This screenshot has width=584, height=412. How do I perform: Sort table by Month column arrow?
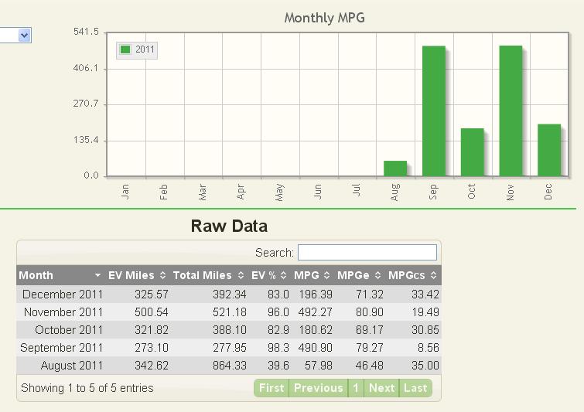97,276
